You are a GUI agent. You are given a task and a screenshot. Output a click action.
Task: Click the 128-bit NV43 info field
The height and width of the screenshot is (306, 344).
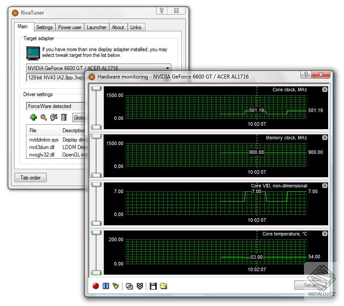click(x=55, y=77)
